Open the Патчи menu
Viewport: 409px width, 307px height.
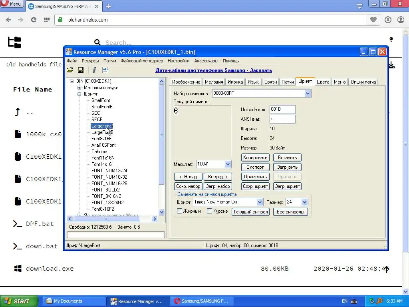109,61
